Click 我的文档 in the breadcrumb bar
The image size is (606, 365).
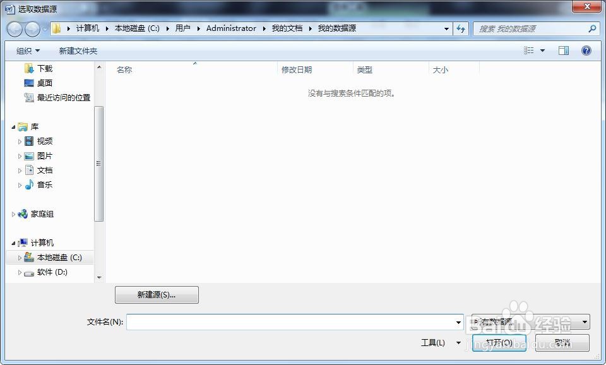pos(287,28)
